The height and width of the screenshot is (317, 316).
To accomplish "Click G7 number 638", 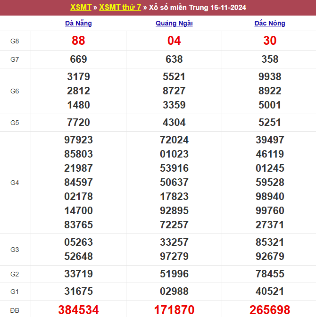I will pyautogui.click(x=174, y=59).
